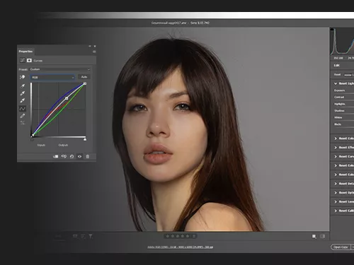Image resolution: width=354 pixels, height=265 pixels.
Task: Select the bottom-left shadow curve point
Action: click(x=33, y=135)
